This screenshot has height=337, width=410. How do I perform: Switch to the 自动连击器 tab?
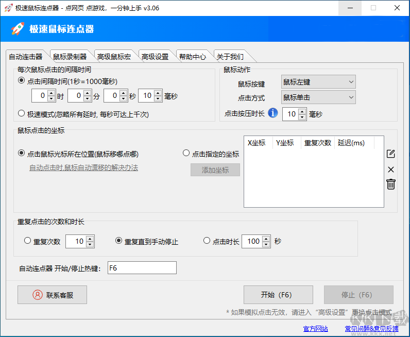point(26,57)
